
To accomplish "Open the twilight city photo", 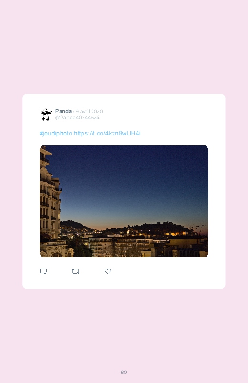I will coord(124,201).
